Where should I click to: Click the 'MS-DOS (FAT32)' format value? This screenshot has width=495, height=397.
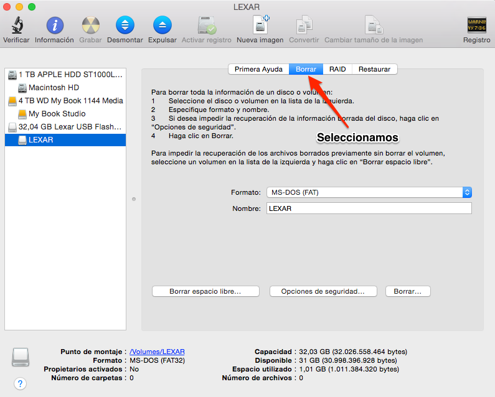point(157,360)
